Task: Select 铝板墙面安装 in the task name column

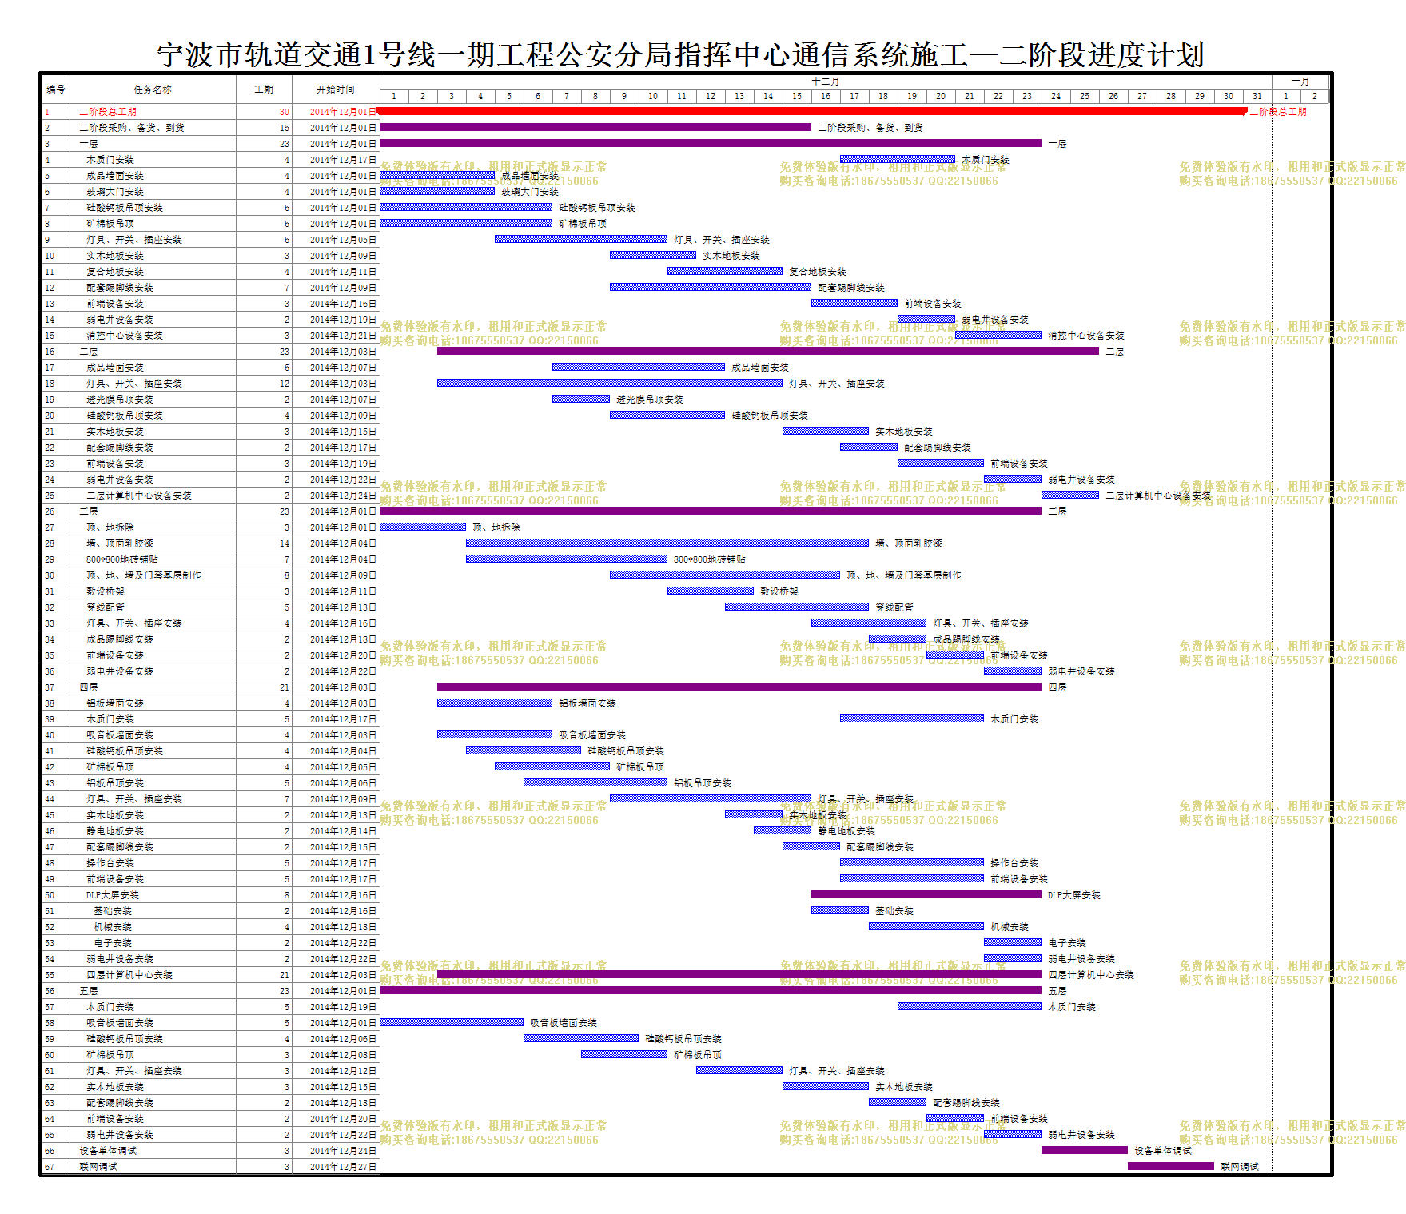Action: [x=115, y=703]
